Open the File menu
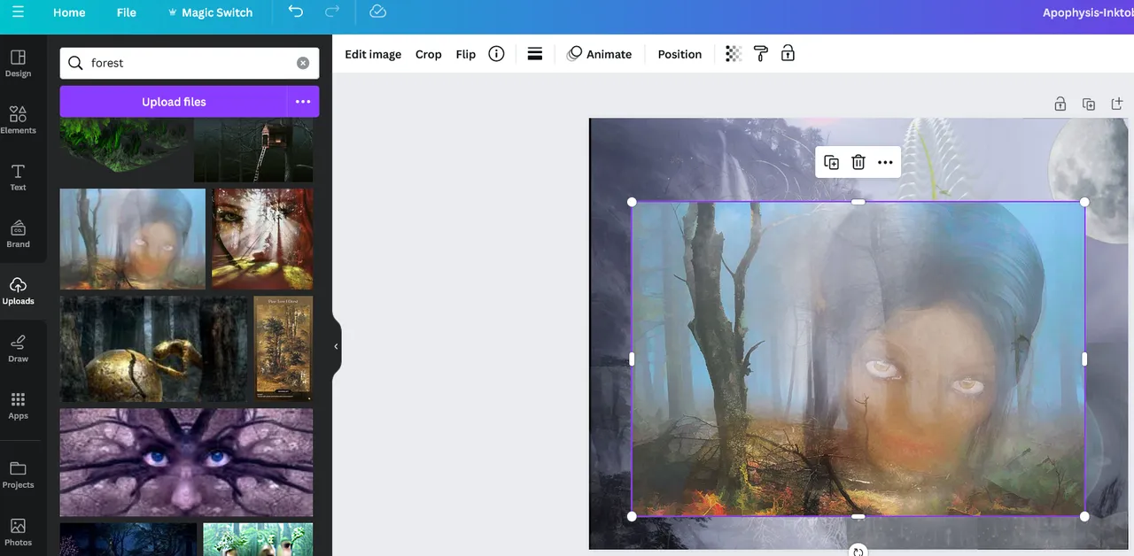 (127, 12)
